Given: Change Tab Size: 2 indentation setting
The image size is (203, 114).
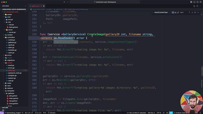Looking at the screenshot, I should click(x=151, y=113).
